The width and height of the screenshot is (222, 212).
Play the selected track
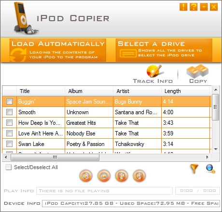pyautogui.click(x=86, y=176)
